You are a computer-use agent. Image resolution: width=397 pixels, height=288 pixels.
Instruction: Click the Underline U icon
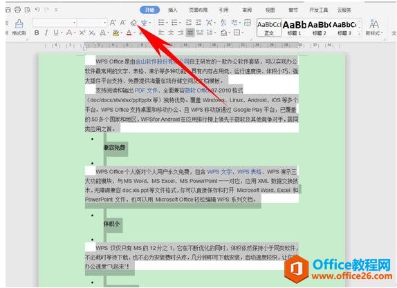tap(56, 32)
